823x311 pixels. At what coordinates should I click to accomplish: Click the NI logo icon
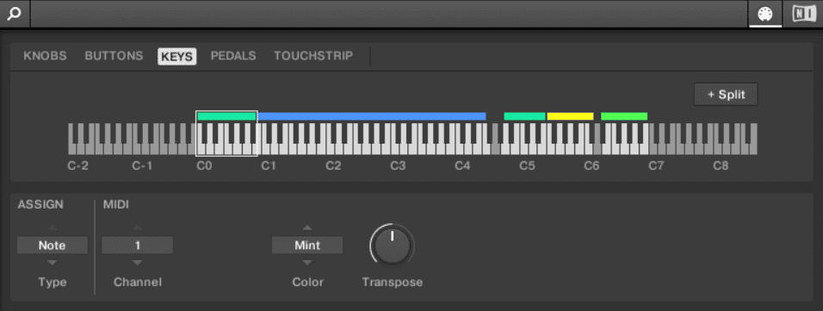pos(803,14)
